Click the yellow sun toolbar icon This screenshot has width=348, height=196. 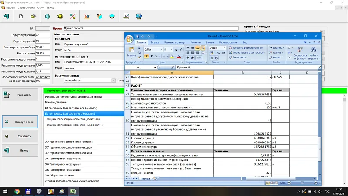[60, 17]
